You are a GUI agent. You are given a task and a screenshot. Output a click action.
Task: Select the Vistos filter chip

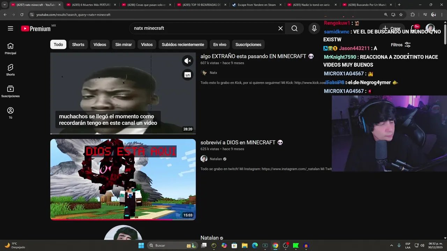click(147, 45)
